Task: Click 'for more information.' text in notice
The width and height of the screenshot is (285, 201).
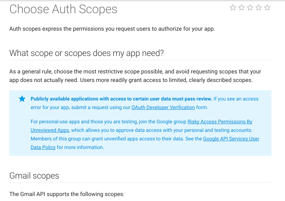Action: [x=81, y=147]
